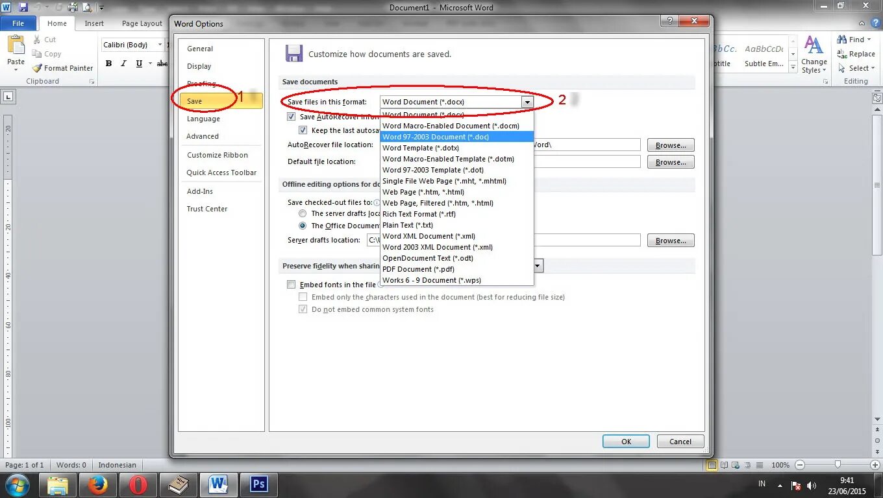Screen dimensions: 883x498
Task: Click the zoom slider handle
Action: (838, 465)
